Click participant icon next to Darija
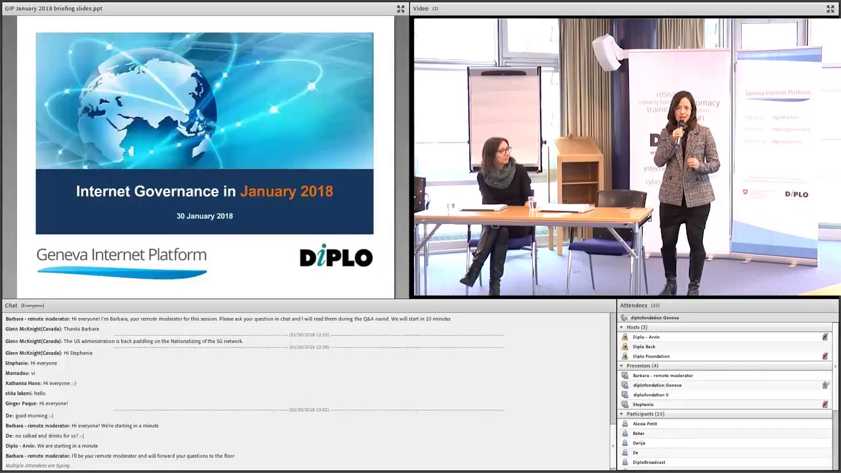Image resolution: width=841 pixels, height=473 pixels. [x=625, y=443]
